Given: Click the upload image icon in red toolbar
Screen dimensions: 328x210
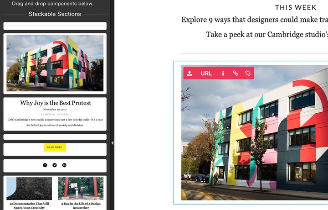Looking at the screenshot, I should click(x=190, y=73).
